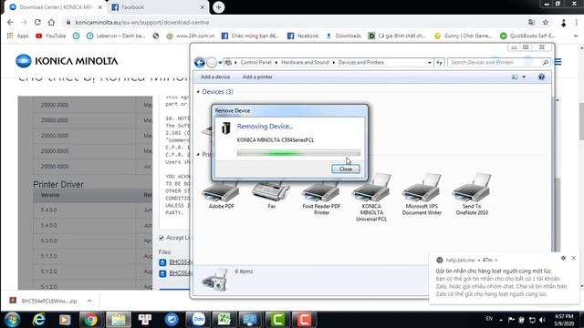This screenshot has width=584, height=328.
Task: Open the recent pages dropdown arrow beside Forward
Action: click(x=220, y=63)
